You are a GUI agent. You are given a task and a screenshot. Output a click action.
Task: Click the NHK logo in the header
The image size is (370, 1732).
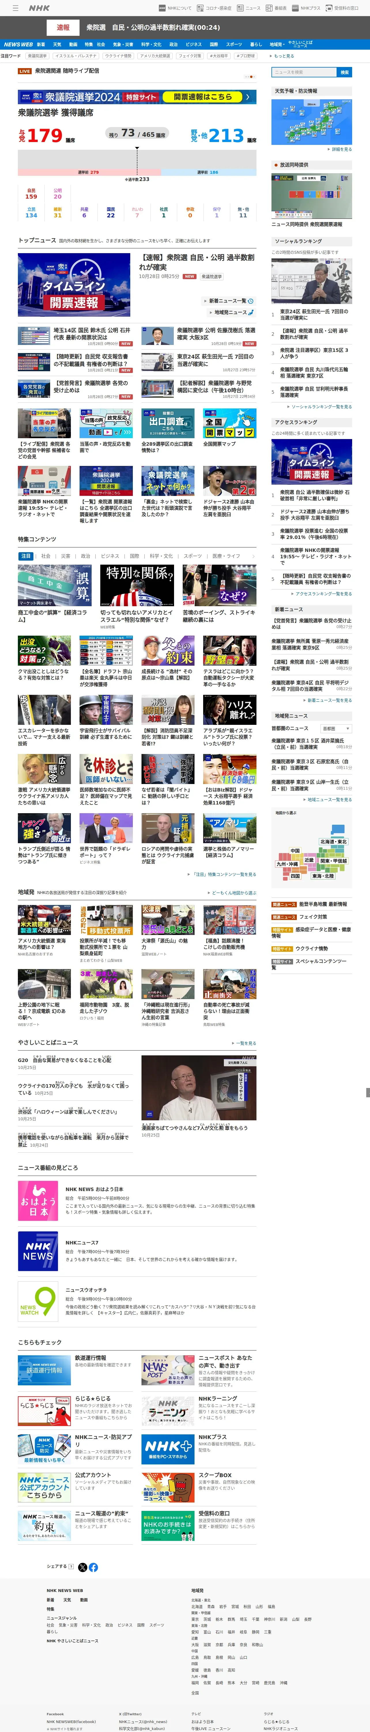pos(39,8)
